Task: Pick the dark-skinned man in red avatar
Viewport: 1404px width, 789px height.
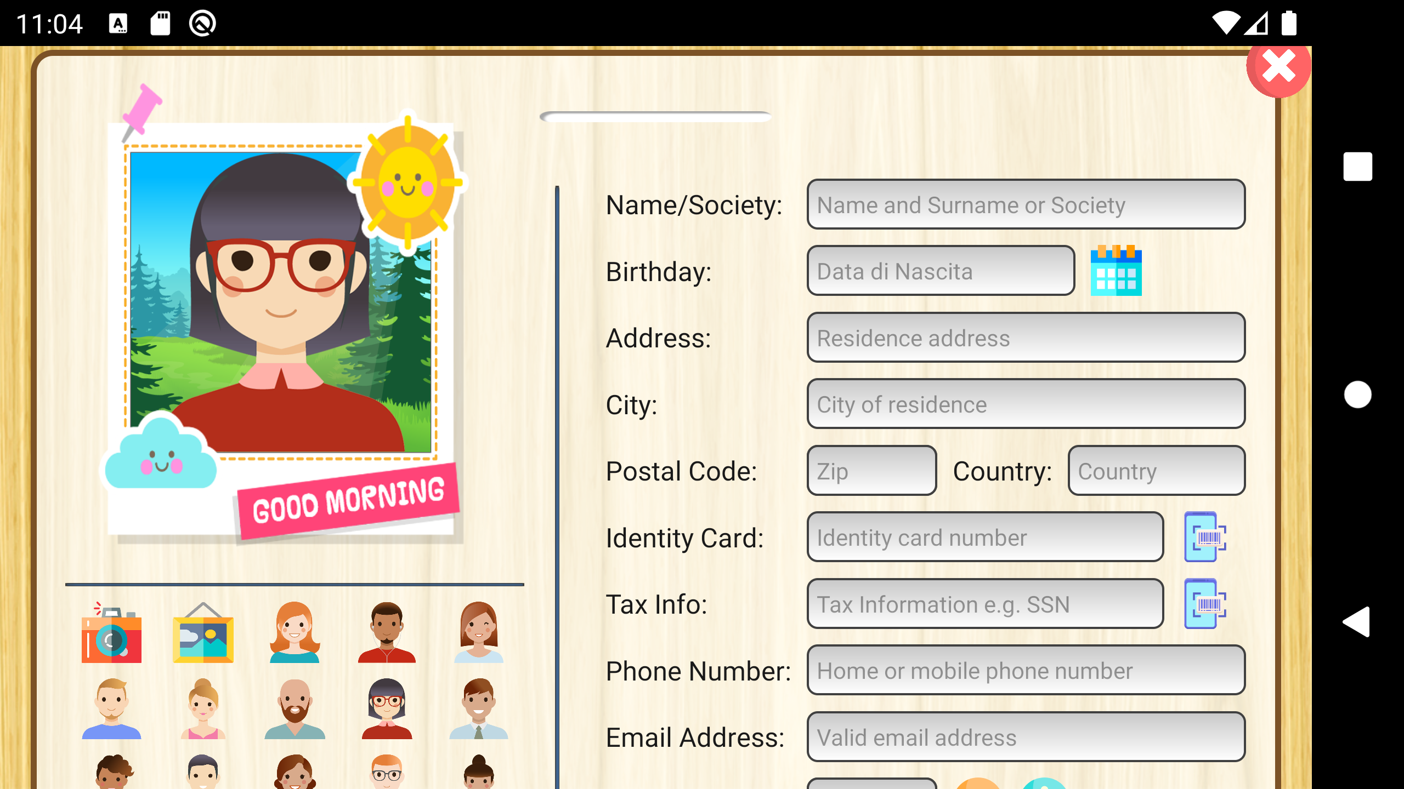Action: (387, 632)
